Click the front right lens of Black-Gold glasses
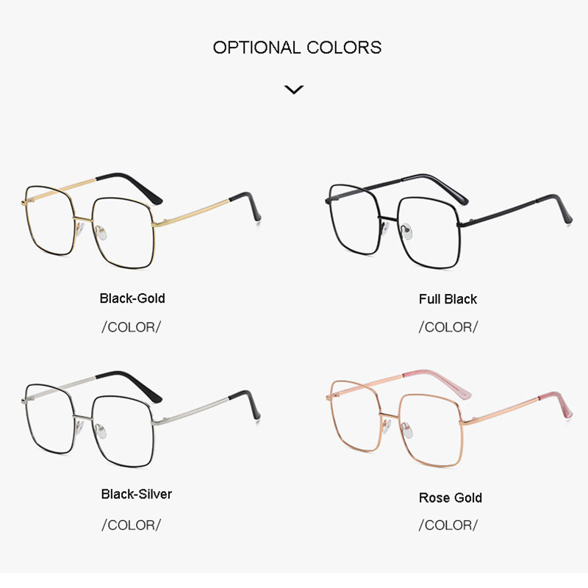This screenshot has width=588, height=588. [x=124, y=233]
